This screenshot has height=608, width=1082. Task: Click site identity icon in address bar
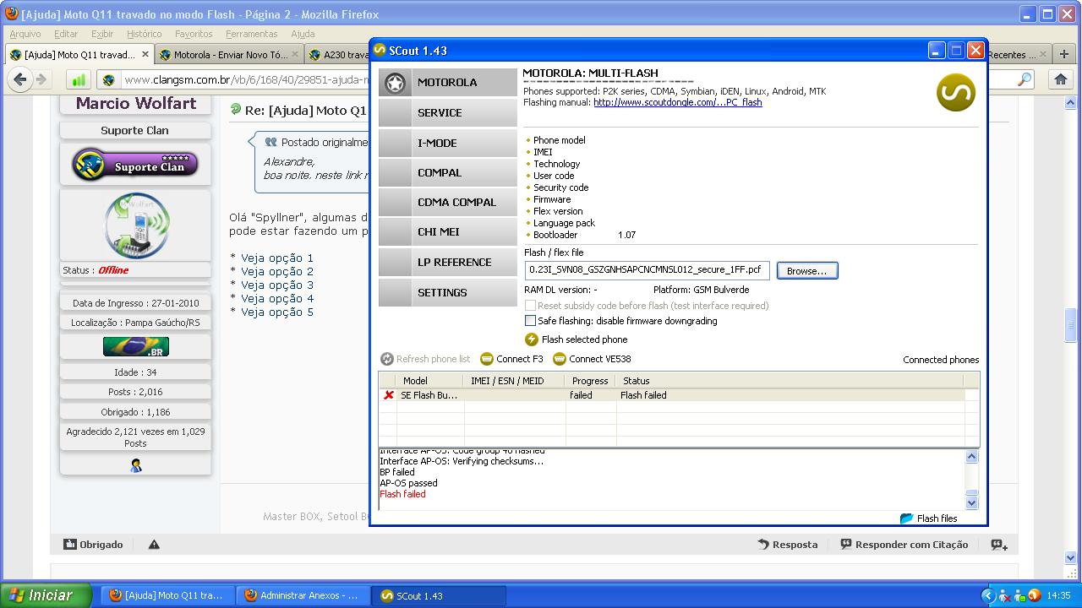click(107, 80)
